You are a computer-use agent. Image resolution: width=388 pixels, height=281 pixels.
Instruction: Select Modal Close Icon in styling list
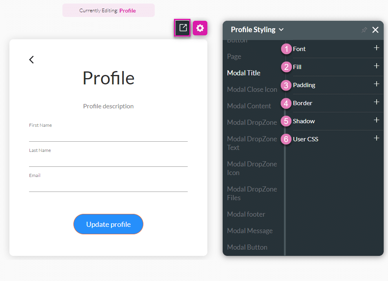point(252,89)
